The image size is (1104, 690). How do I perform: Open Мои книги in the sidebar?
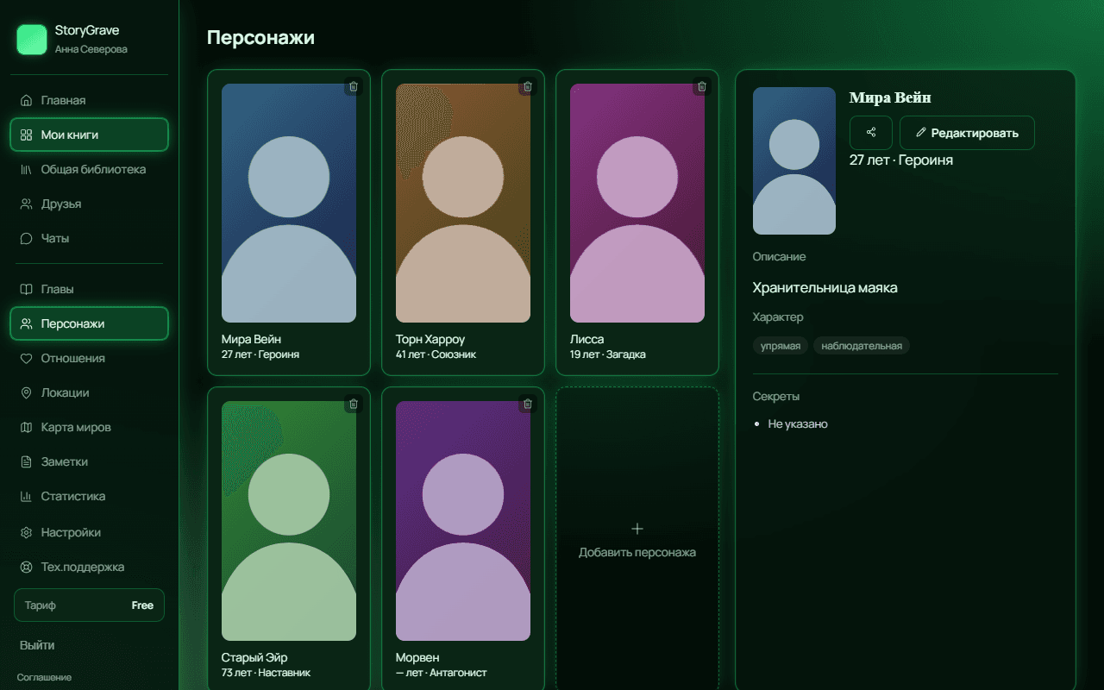89,135
